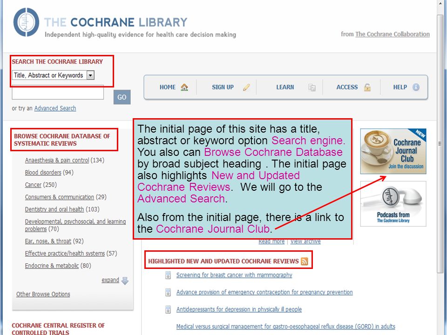Open The Cochrane Collaboration link

click(392, 34)
